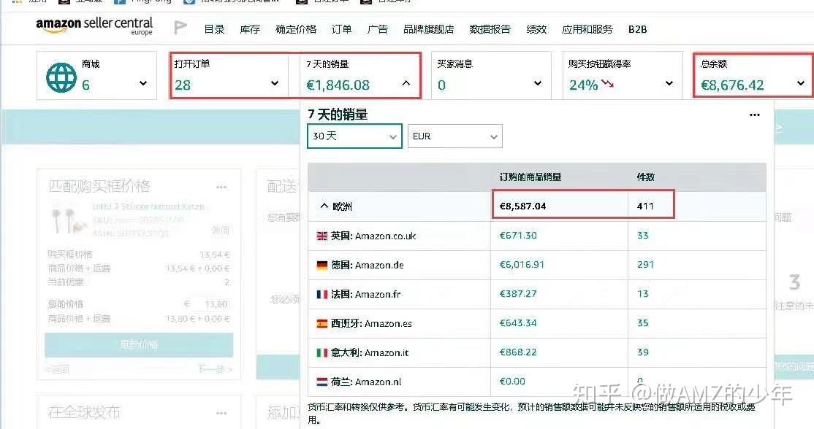Click the French flag icon
Image resolution: width=814 pixels, height=429 pixels.
[x=322, y=294]
